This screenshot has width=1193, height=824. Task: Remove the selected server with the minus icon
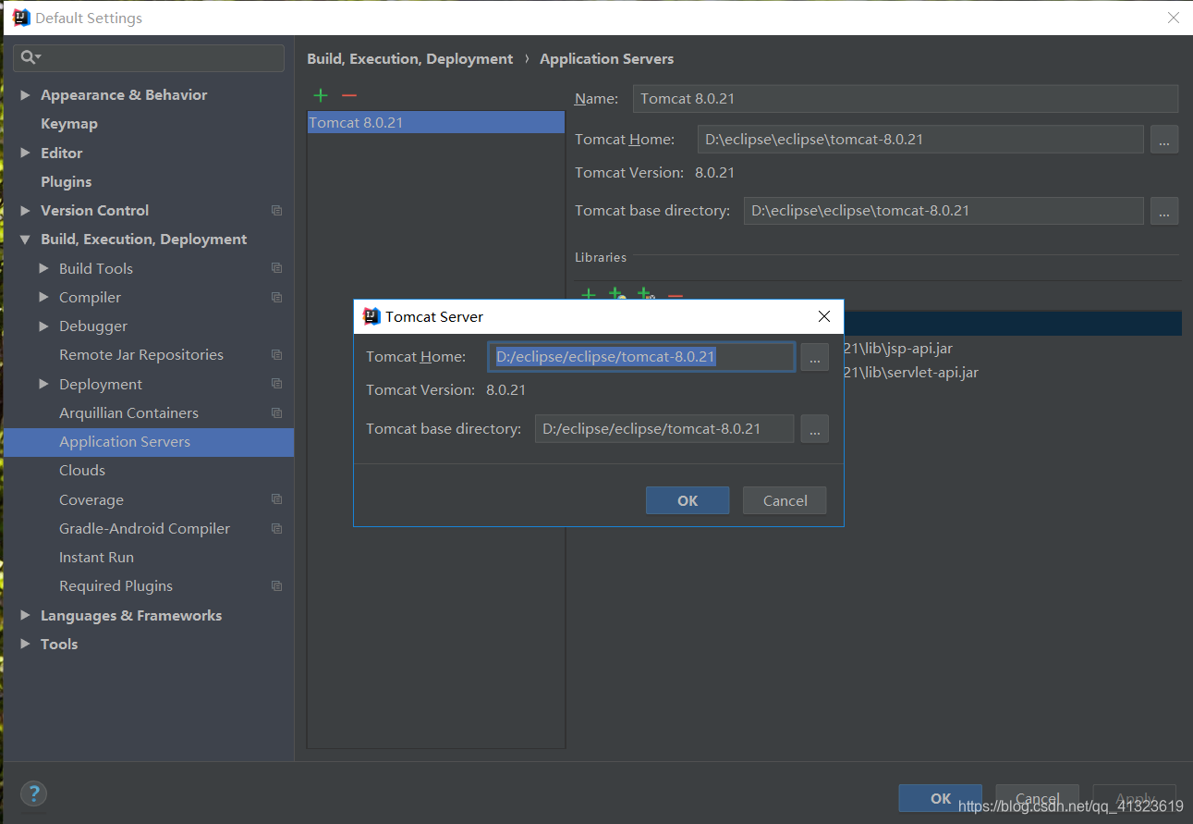[x=349, y=95]
